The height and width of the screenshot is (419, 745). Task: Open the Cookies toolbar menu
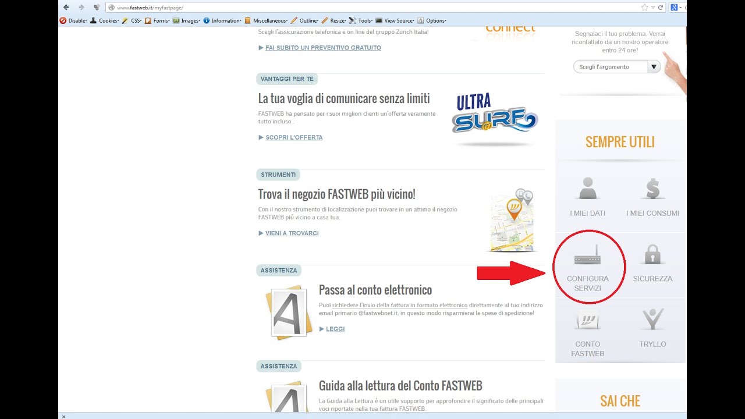pos(105,20)
